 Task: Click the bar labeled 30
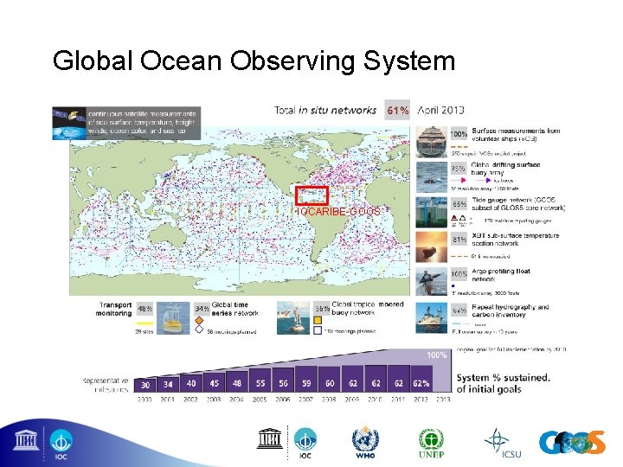(x=145, y=385)
